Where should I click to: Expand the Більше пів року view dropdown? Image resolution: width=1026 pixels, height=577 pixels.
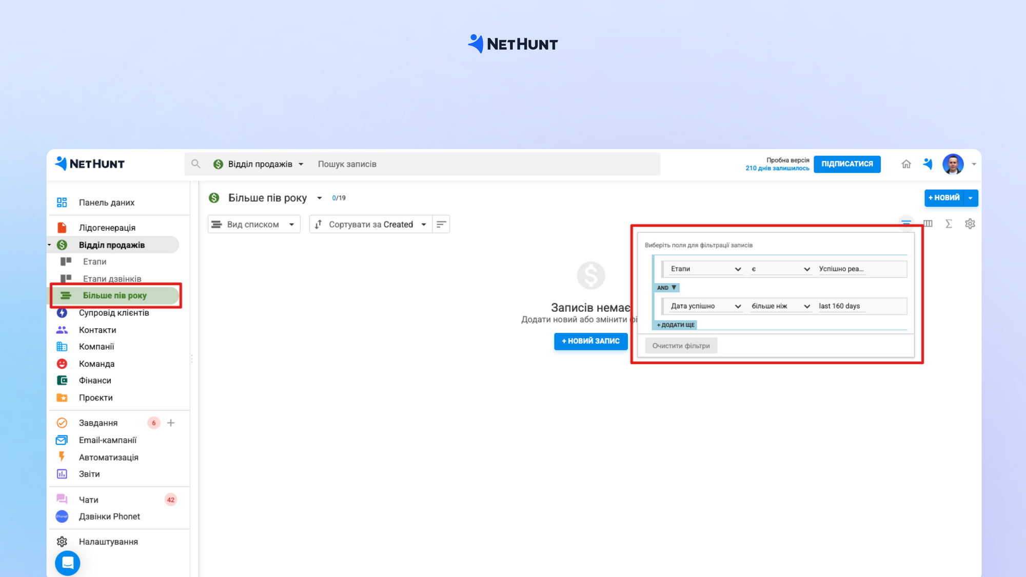click(319, 198)
